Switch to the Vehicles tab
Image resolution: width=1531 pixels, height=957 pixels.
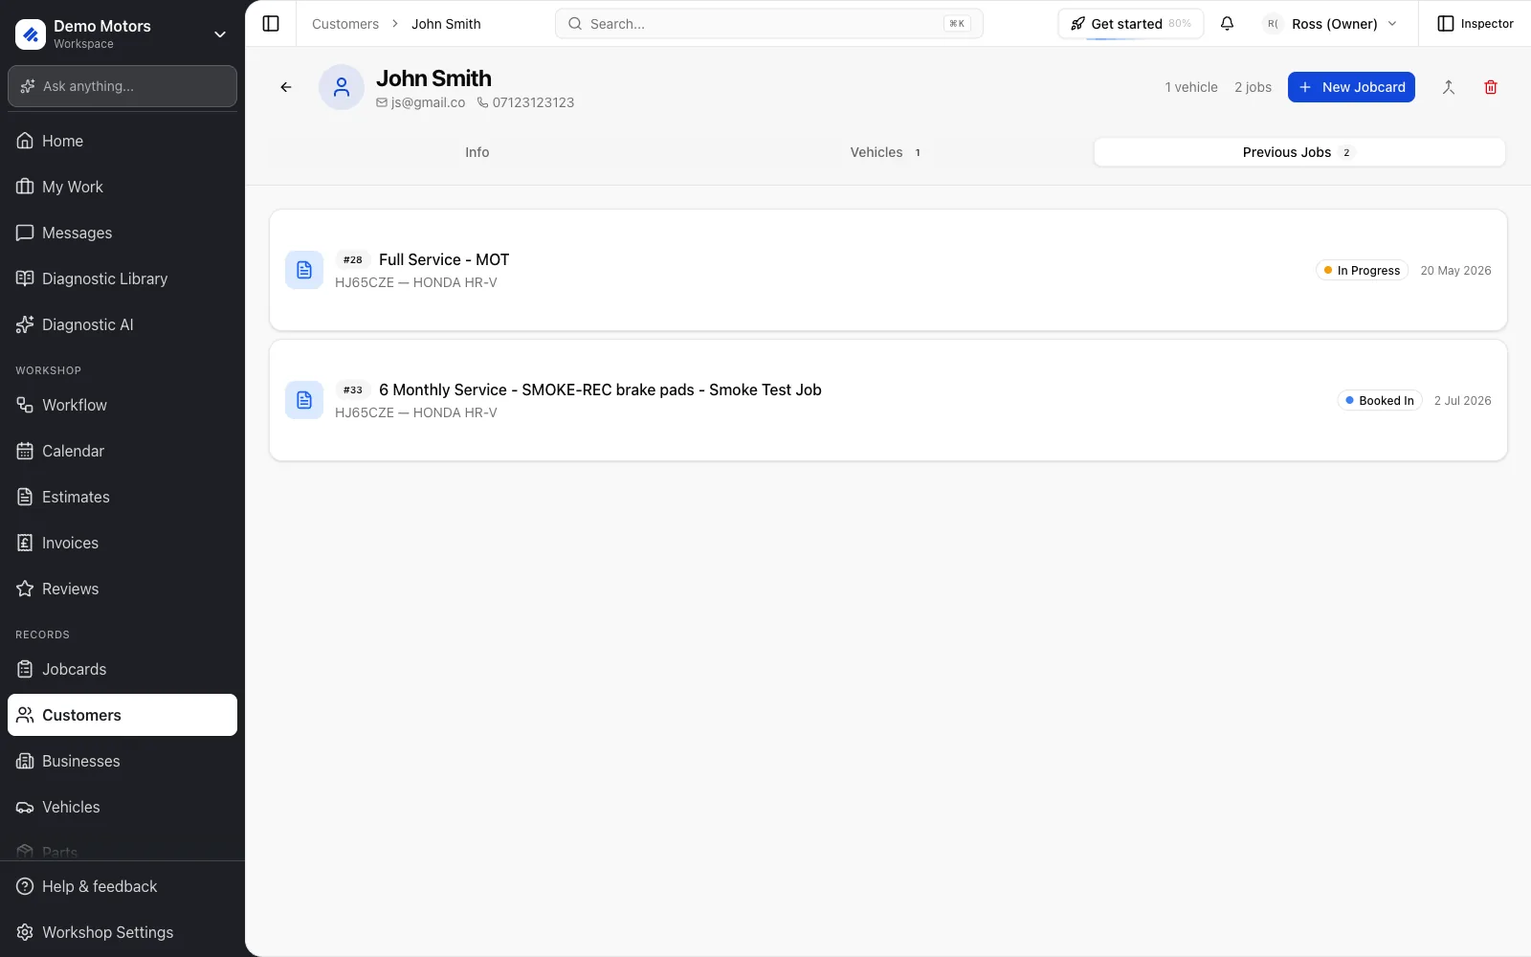[x=886, y=152]
